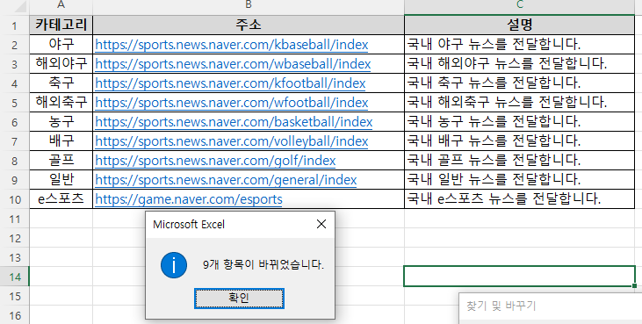The width and height of the screenshot is (642, 324).
Task: Select cell 국내 일반 뉴스를 전달합니다.
Action: (520, 180)
